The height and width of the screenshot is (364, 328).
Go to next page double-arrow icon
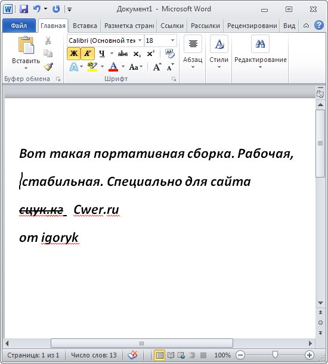pyautogui.click(x=320, y=332)
